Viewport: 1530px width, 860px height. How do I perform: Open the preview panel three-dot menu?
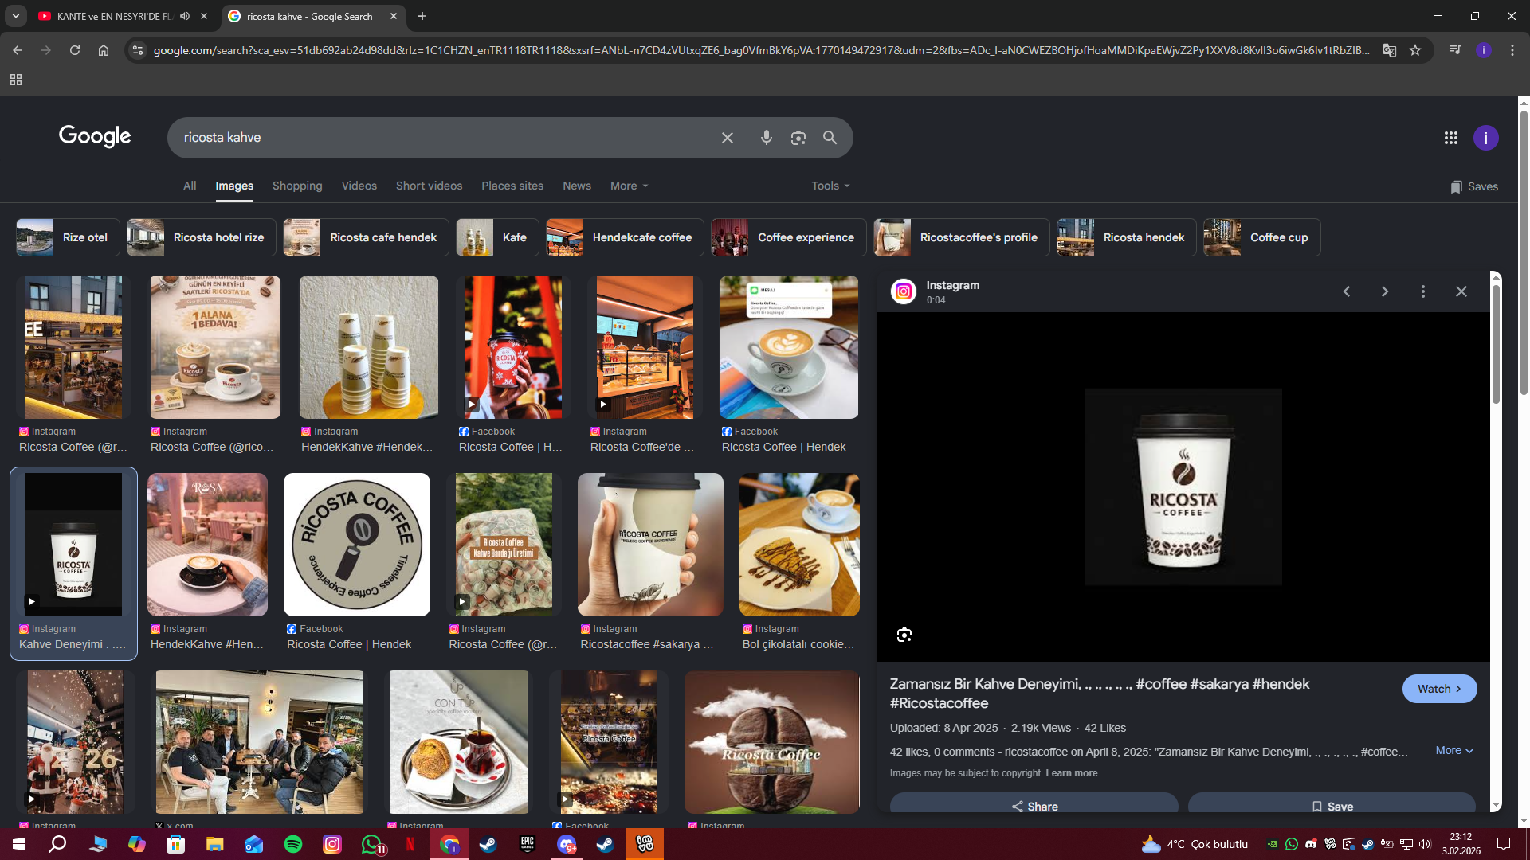1423,291
